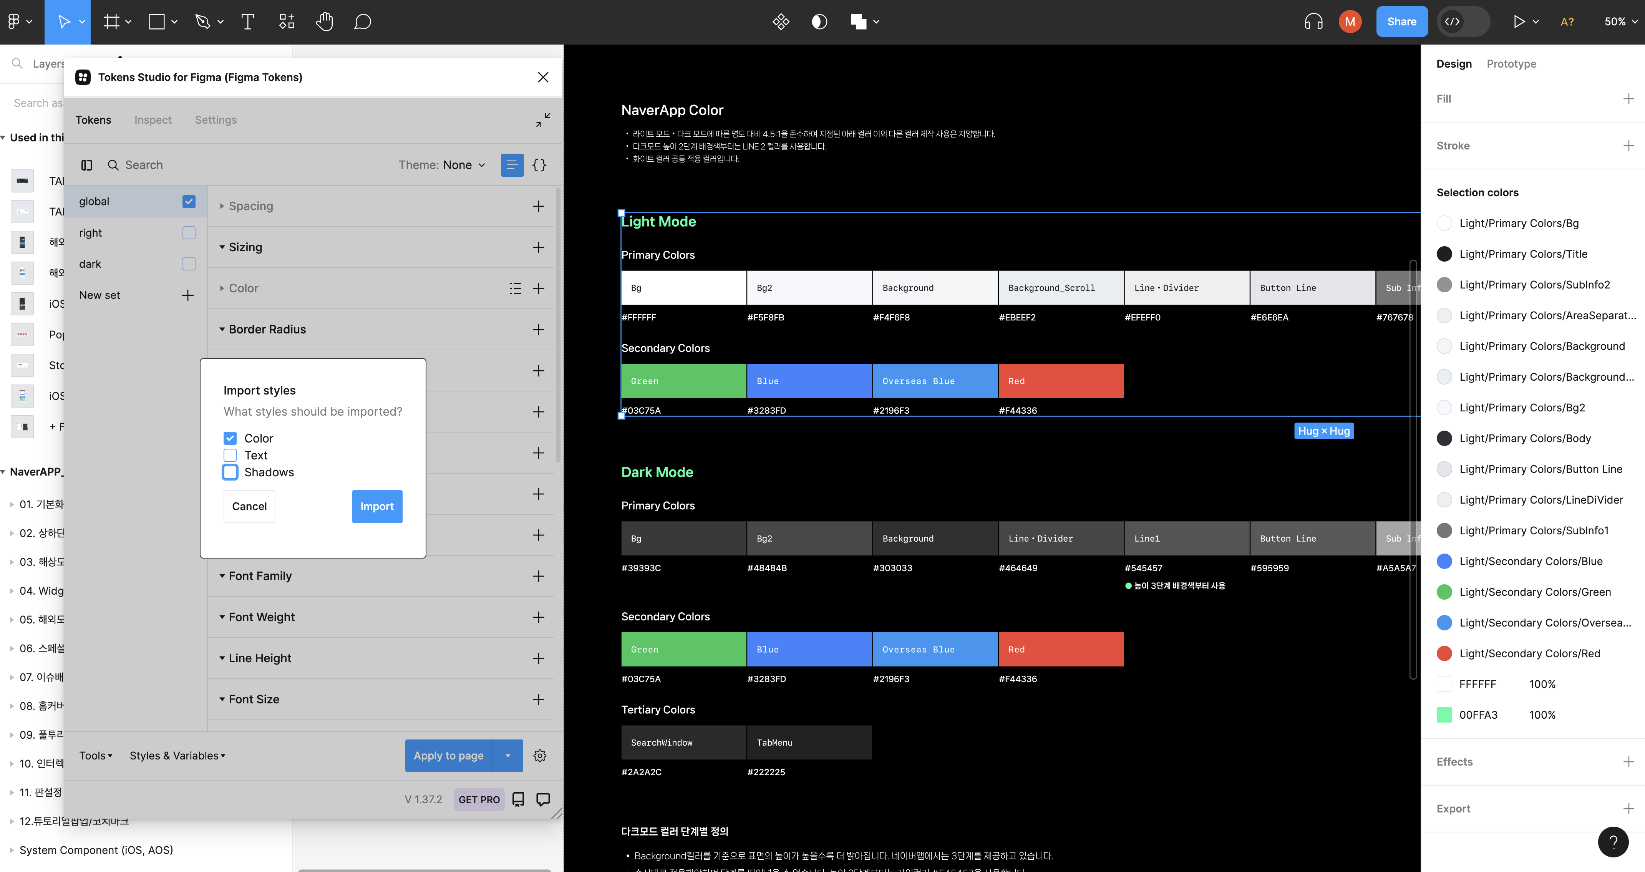
Task: Check the Shadows import option
Action: pyautogui.click(x=230, y=472)
